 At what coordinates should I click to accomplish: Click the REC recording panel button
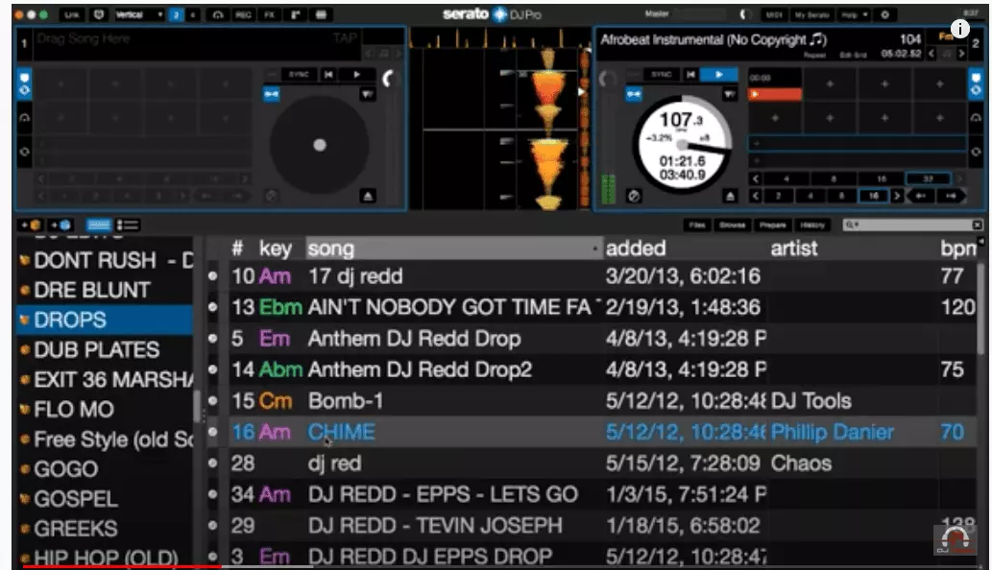[x=244, y=15]
